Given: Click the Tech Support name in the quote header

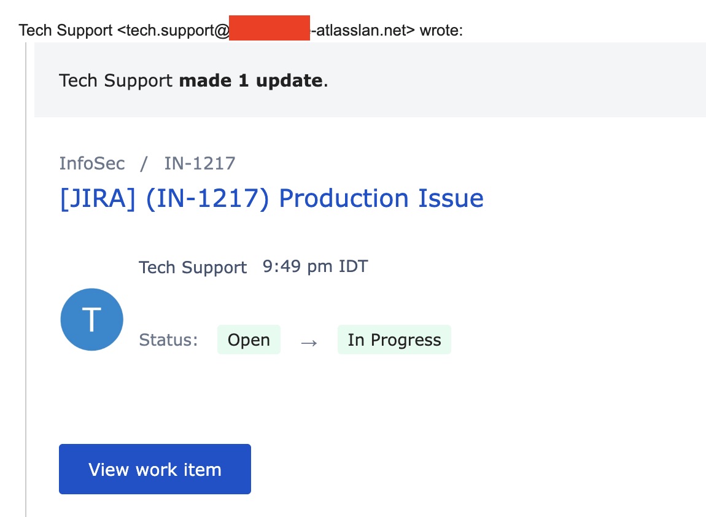Looking at the screenshot, I should 66,30.
